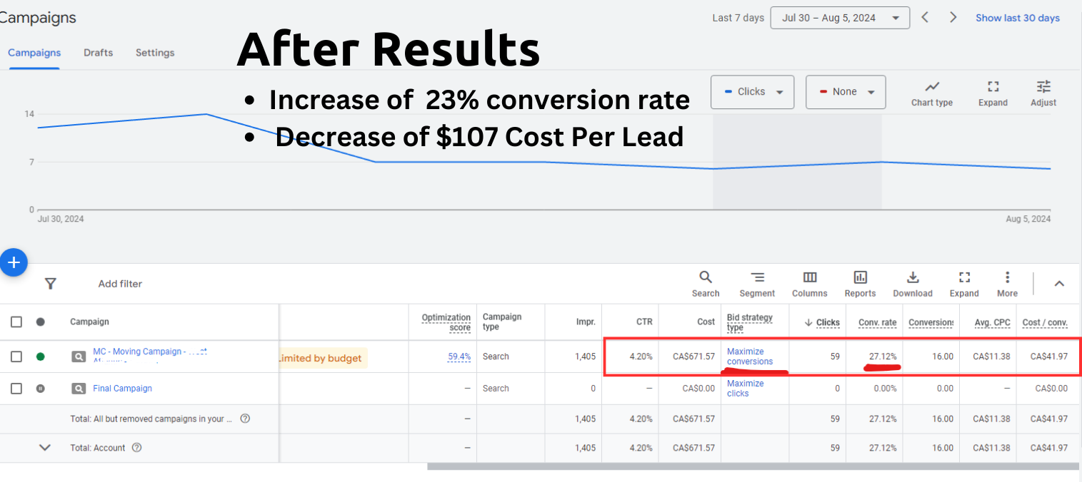
Task: Sort by the Optimization score column header
Action: [x=446, y=322]
